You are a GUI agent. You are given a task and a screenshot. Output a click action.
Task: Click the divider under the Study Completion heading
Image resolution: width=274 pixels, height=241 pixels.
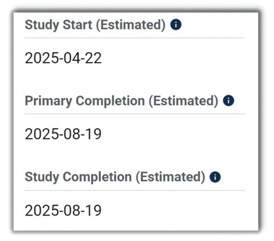click(134, 190)
